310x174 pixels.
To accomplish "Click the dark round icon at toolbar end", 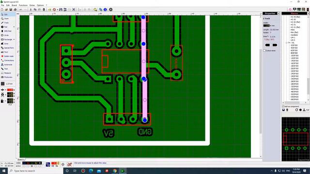I will pyautogui.click(x=111, y=10).
